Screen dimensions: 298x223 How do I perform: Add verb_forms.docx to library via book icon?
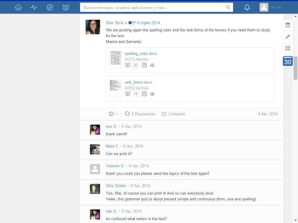click(128, 94)
